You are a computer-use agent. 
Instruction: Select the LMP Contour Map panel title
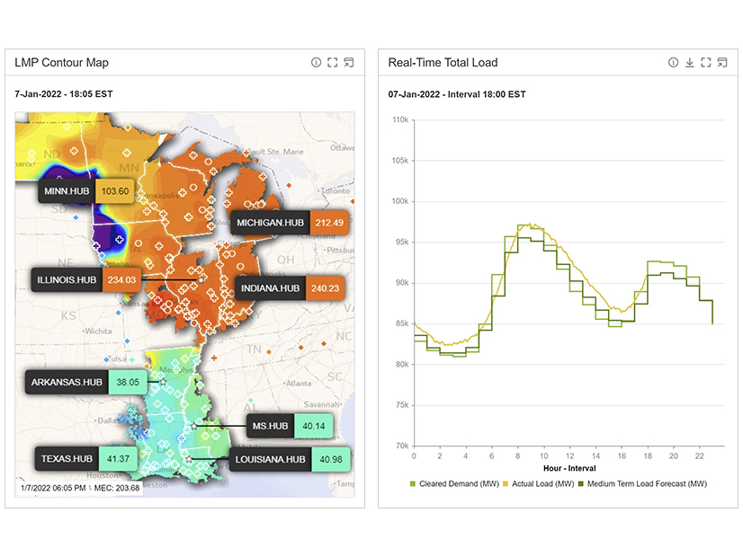[61, 63]
